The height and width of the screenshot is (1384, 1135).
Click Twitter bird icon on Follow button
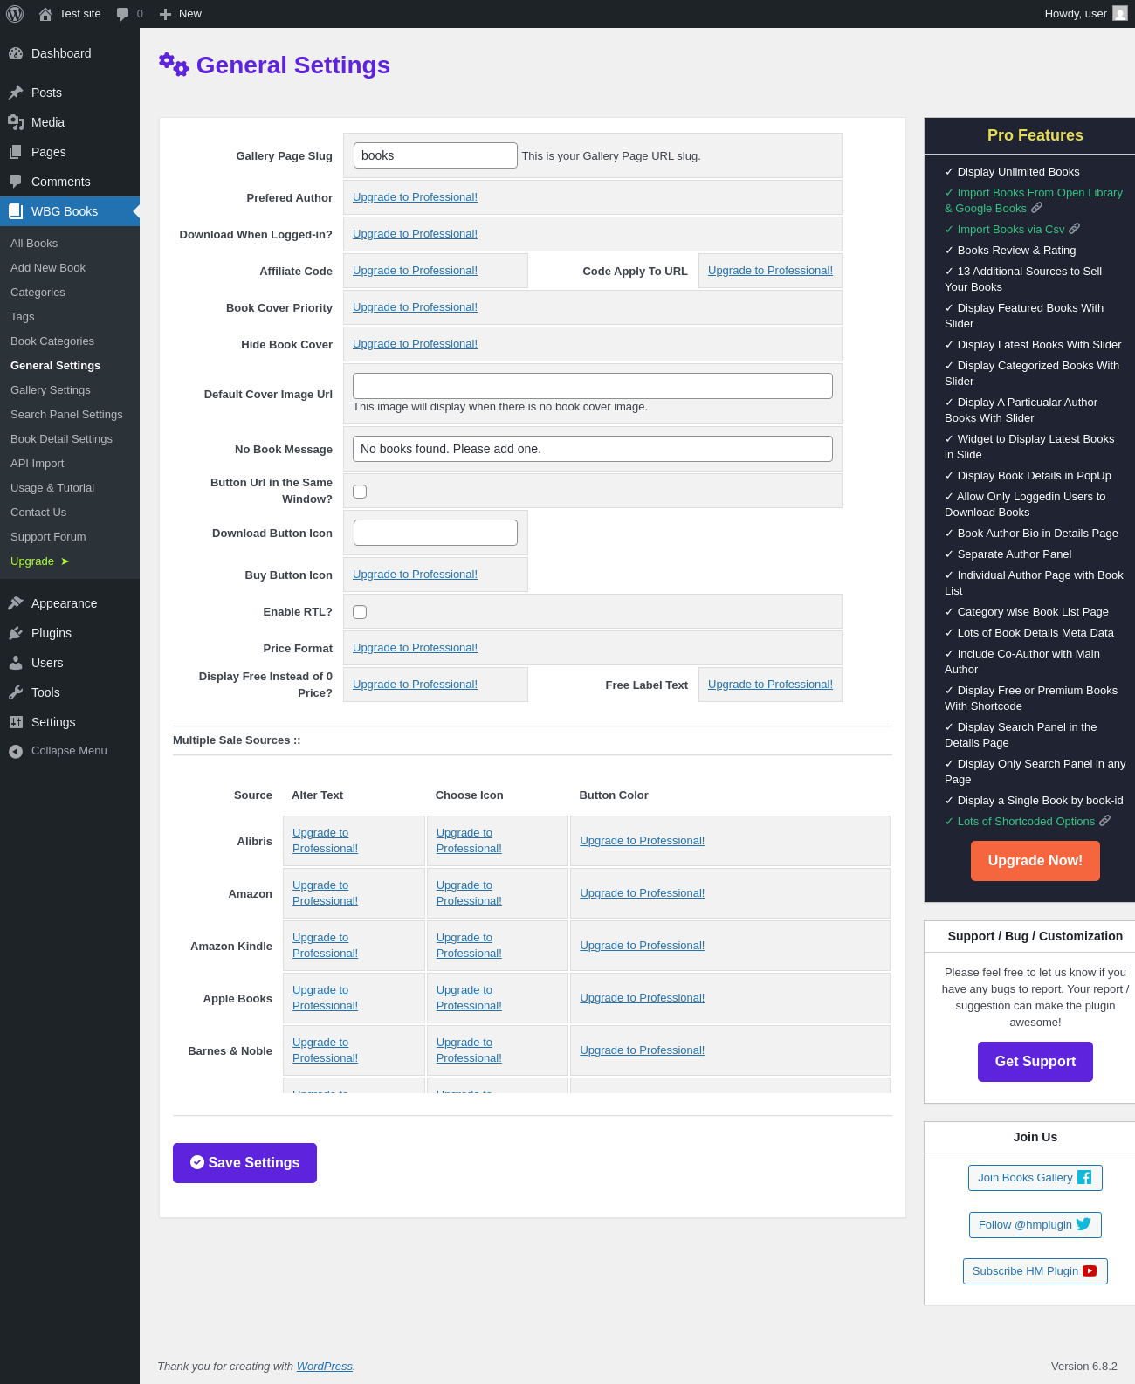(x=1083, y=1224)
